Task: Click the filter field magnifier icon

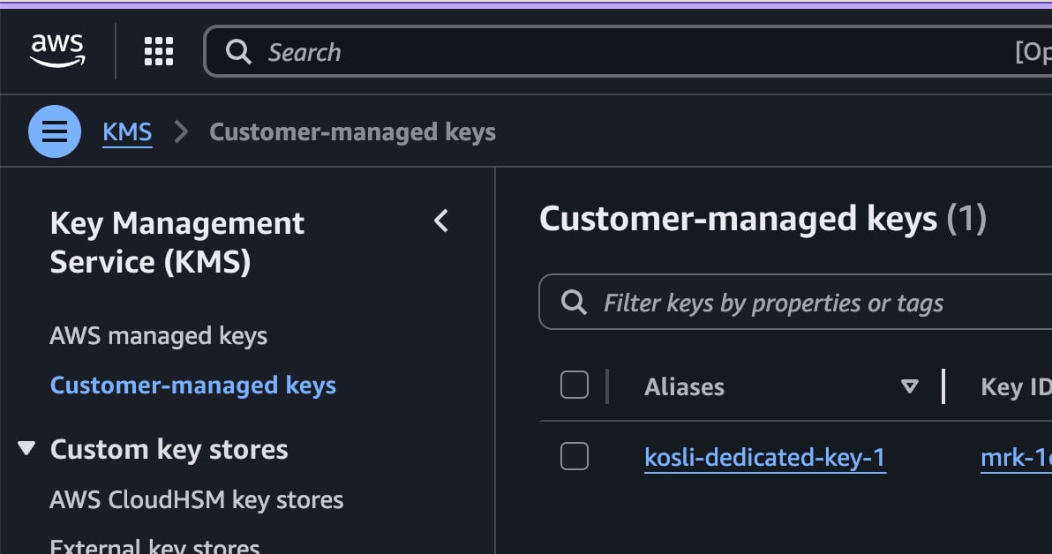Action: 574,303
